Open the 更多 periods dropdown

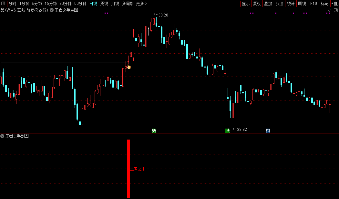coord(142,4)
